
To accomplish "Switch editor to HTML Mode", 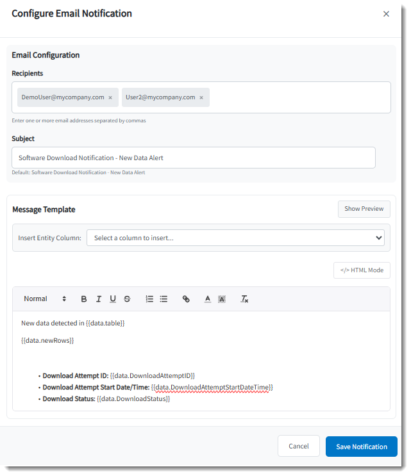I will (362, 270).
